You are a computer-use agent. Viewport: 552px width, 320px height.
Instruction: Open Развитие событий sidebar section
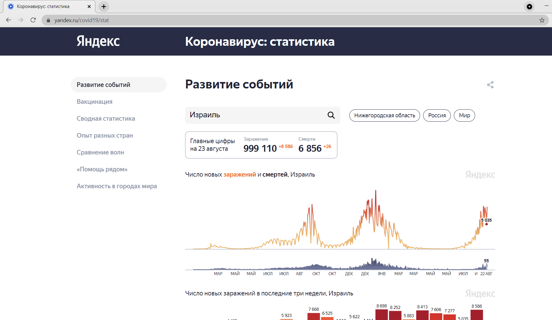coord(118,85)
